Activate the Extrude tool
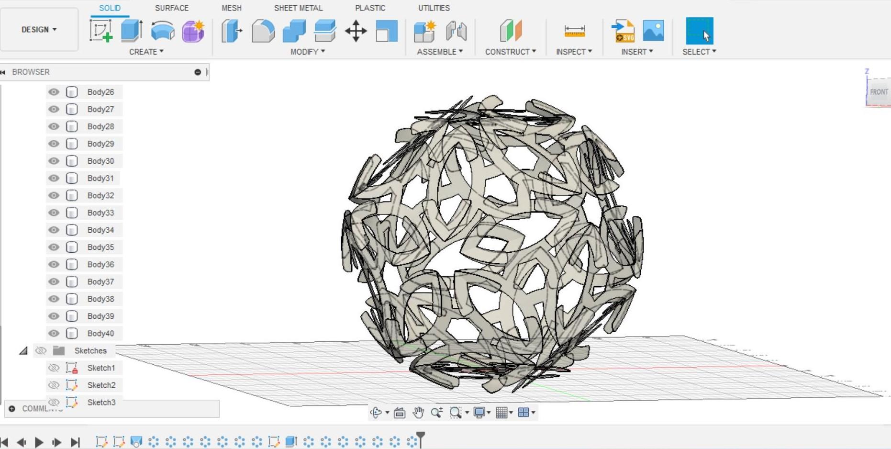Image resolution: width=891 pixels, height=449 pixels. 131,30
